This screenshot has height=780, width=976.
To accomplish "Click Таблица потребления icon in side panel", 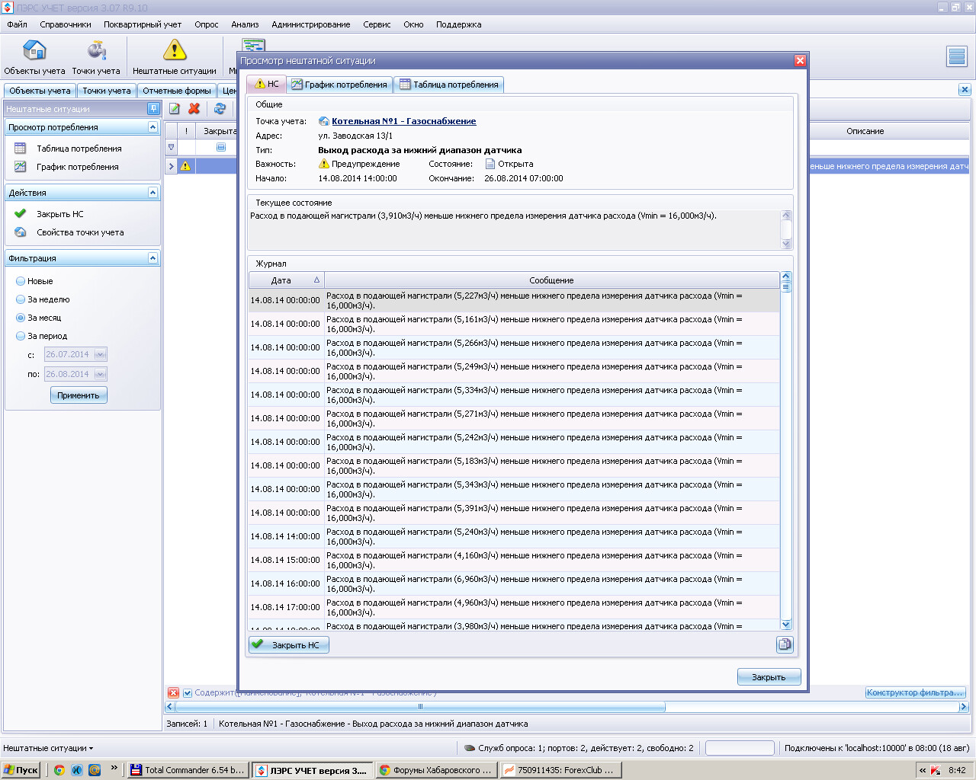I will (x=21, y=149).
